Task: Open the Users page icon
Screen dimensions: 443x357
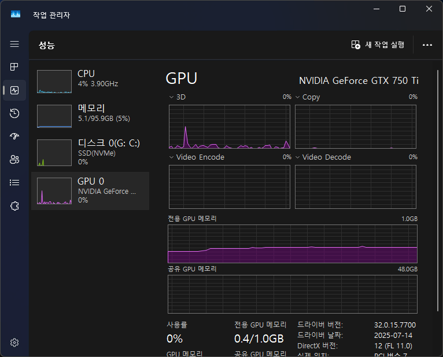Action: coord(14,160)
